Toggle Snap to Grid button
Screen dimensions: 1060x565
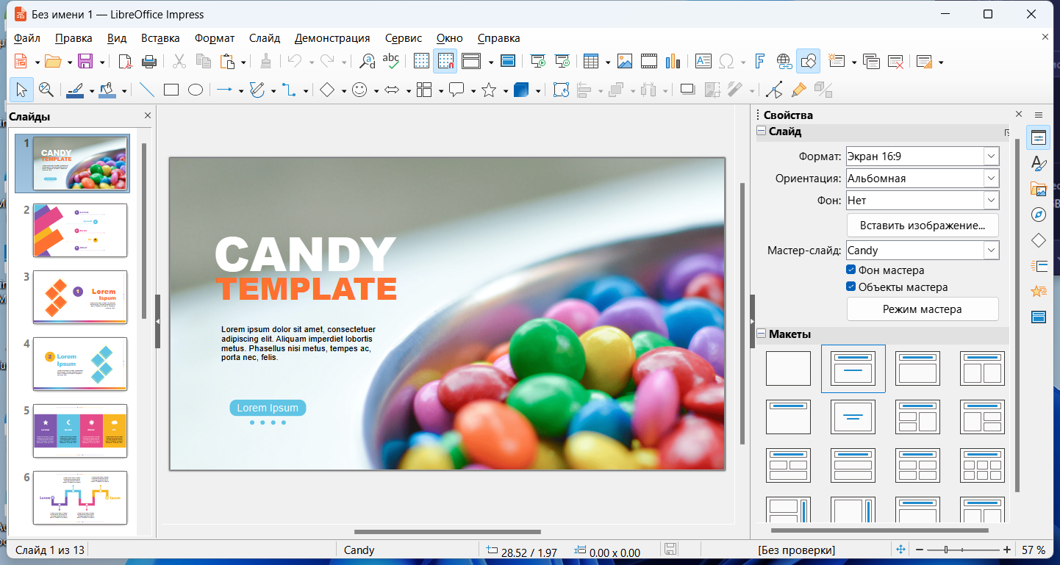(x=445, y=62)
